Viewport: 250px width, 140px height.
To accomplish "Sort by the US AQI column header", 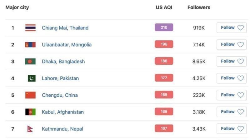I will point(164,7).
